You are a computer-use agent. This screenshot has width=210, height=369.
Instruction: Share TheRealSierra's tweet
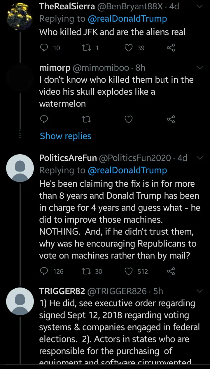[x=171, y=48]
